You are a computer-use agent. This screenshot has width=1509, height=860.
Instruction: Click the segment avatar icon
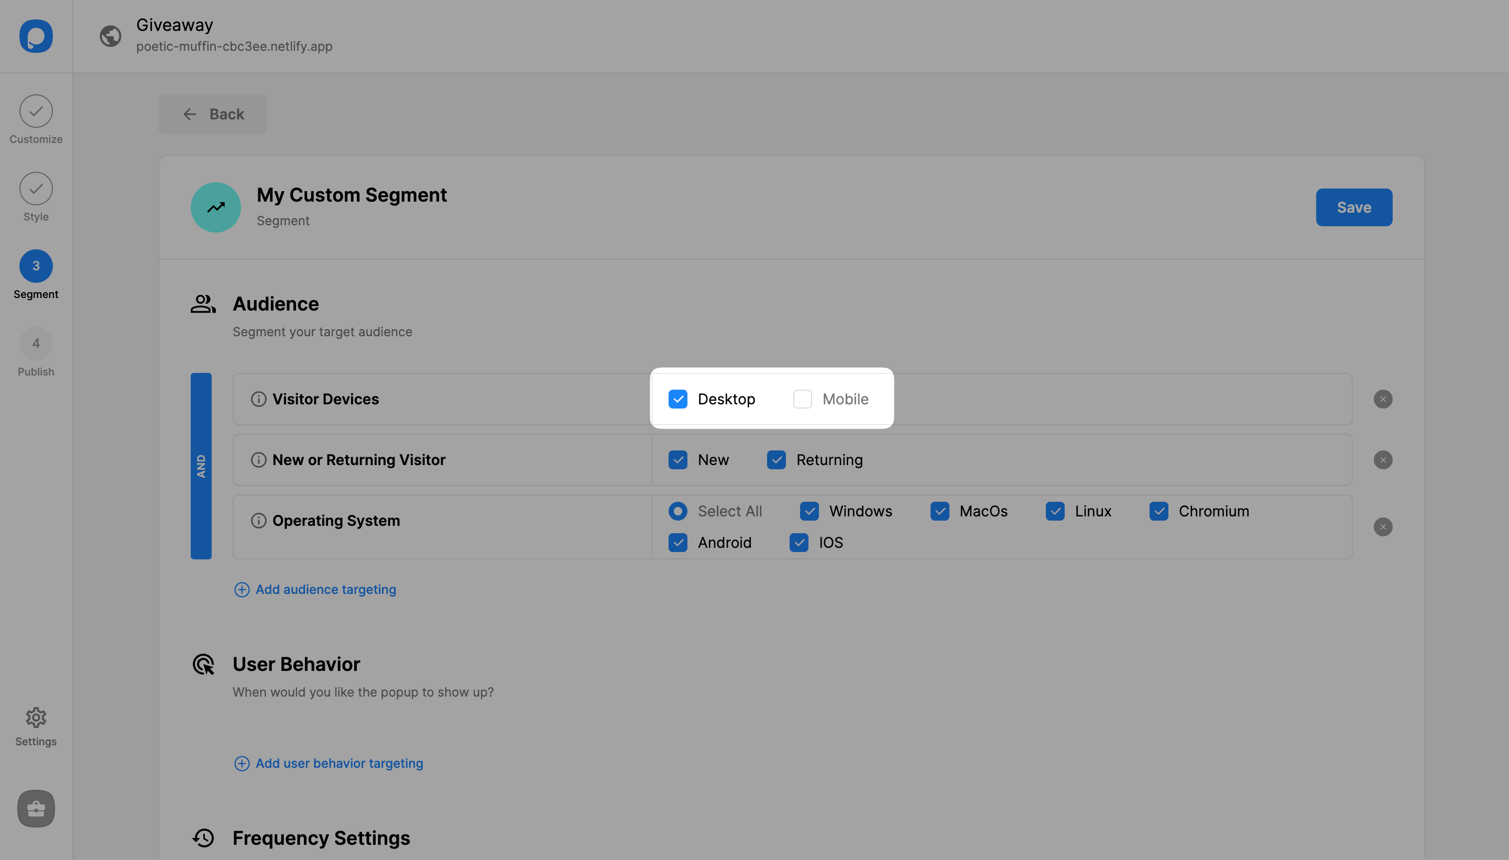click(x=214, y=207)
